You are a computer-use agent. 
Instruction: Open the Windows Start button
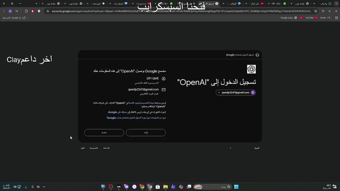click(x=236, y=187)
